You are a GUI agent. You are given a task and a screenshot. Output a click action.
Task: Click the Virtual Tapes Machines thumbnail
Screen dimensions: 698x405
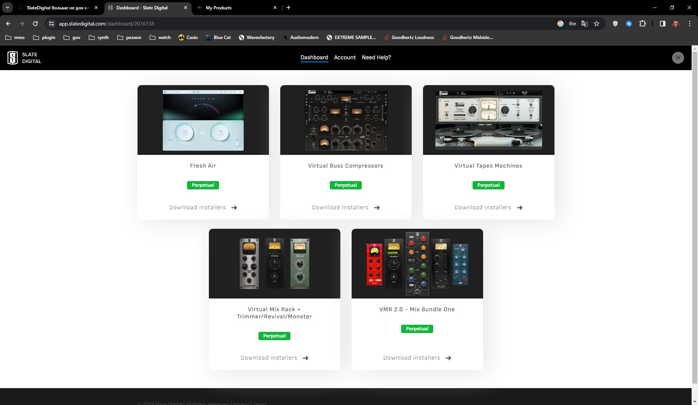point(489,120)
